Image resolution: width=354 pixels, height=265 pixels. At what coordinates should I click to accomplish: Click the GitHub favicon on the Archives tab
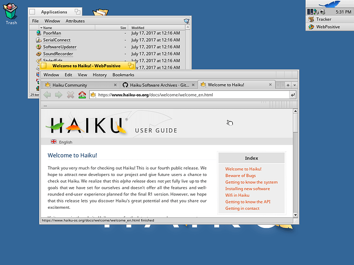125,85
